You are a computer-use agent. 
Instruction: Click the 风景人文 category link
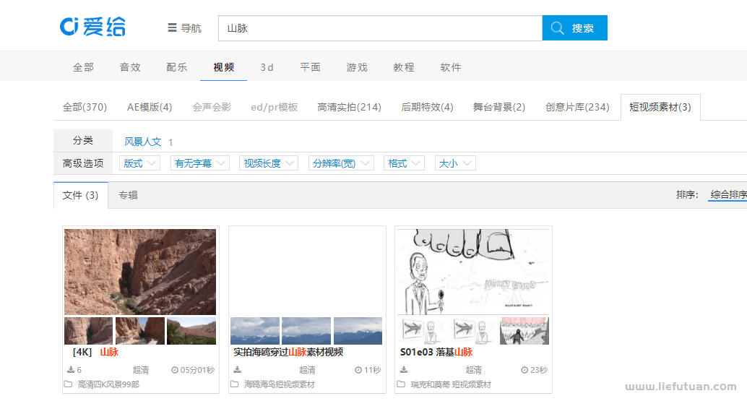pos(143,142)
